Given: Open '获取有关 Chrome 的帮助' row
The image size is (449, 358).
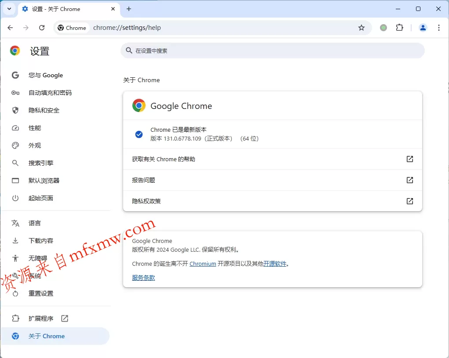Looking at the screenshot, I should tap(273, 159).
